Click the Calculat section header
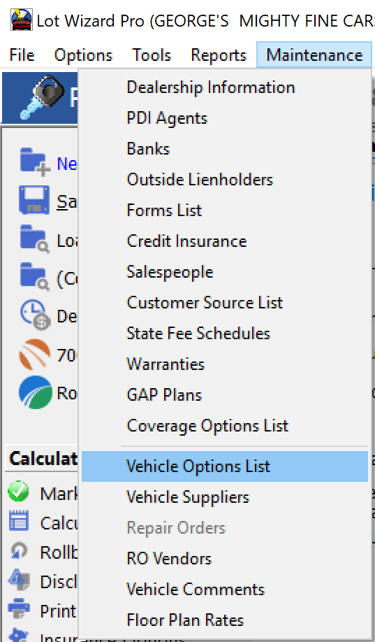 point(43,459)
